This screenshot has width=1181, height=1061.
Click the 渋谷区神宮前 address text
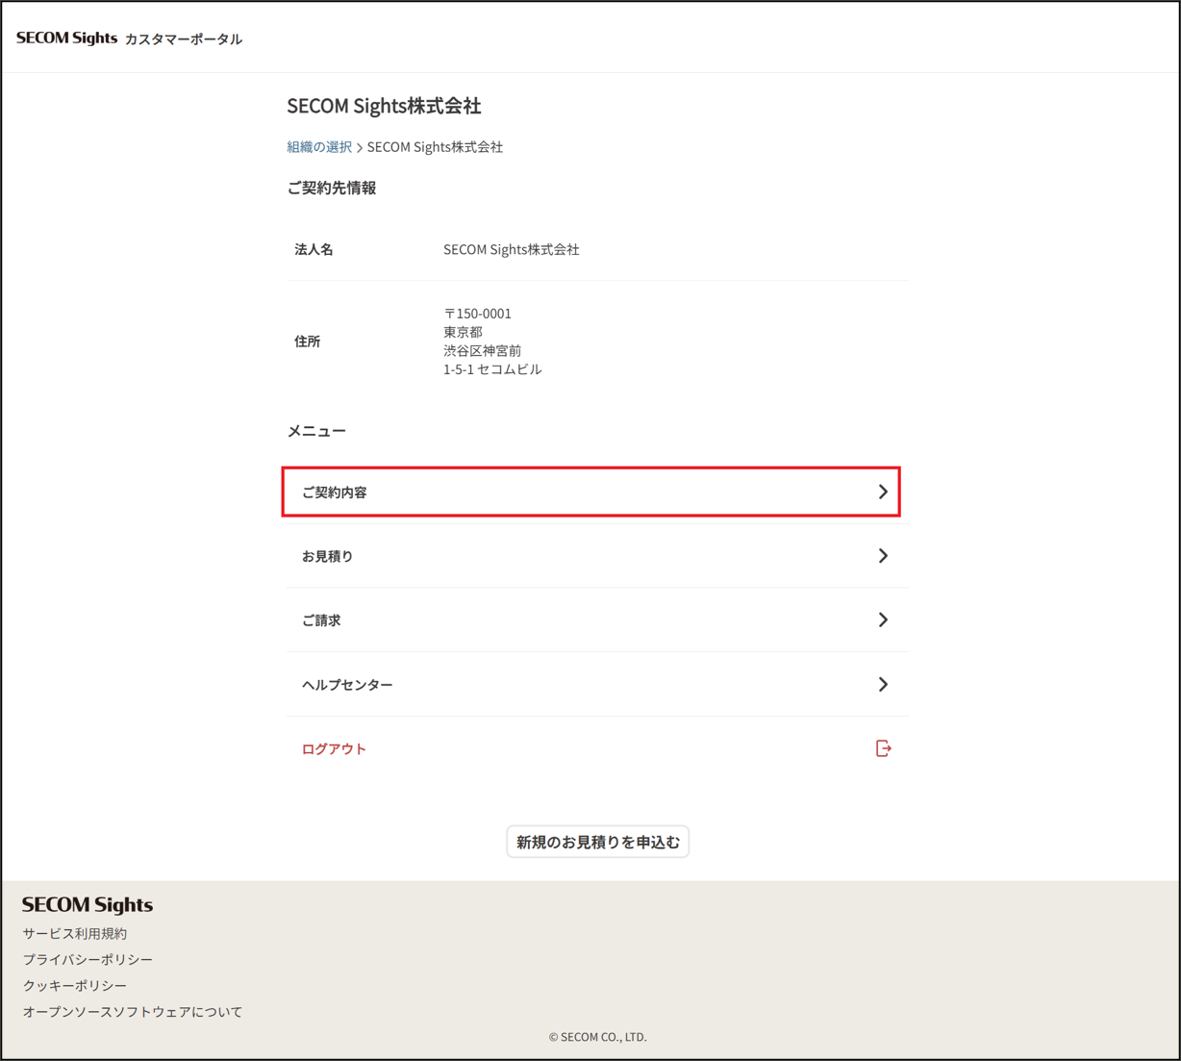click(482, 350)
